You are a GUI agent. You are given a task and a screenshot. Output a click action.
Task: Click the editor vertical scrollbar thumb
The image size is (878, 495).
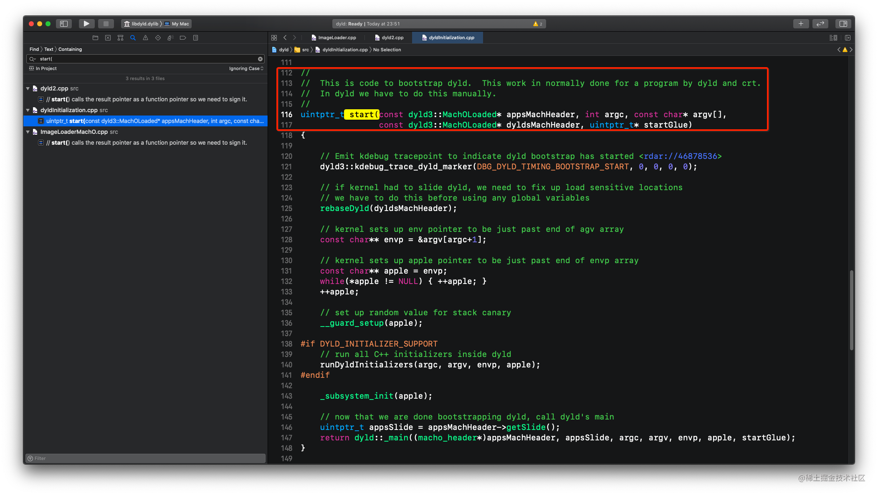click(851, 310)
